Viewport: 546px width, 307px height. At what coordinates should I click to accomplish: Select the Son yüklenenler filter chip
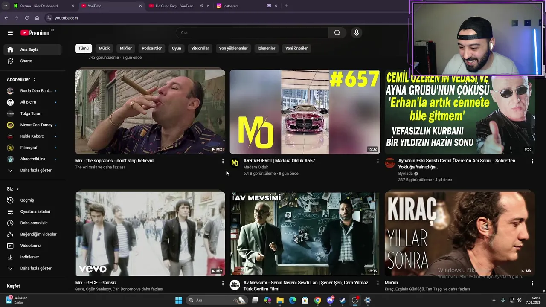(x=233, y=49)
